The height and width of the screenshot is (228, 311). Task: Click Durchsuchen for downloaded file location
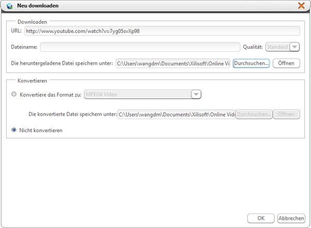click(x=251, y=63)
